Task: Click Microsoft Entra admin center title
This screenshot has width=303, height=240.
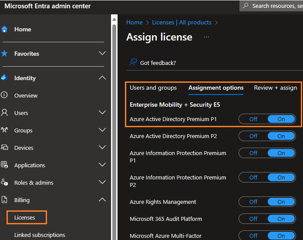Action: [47, 6]
